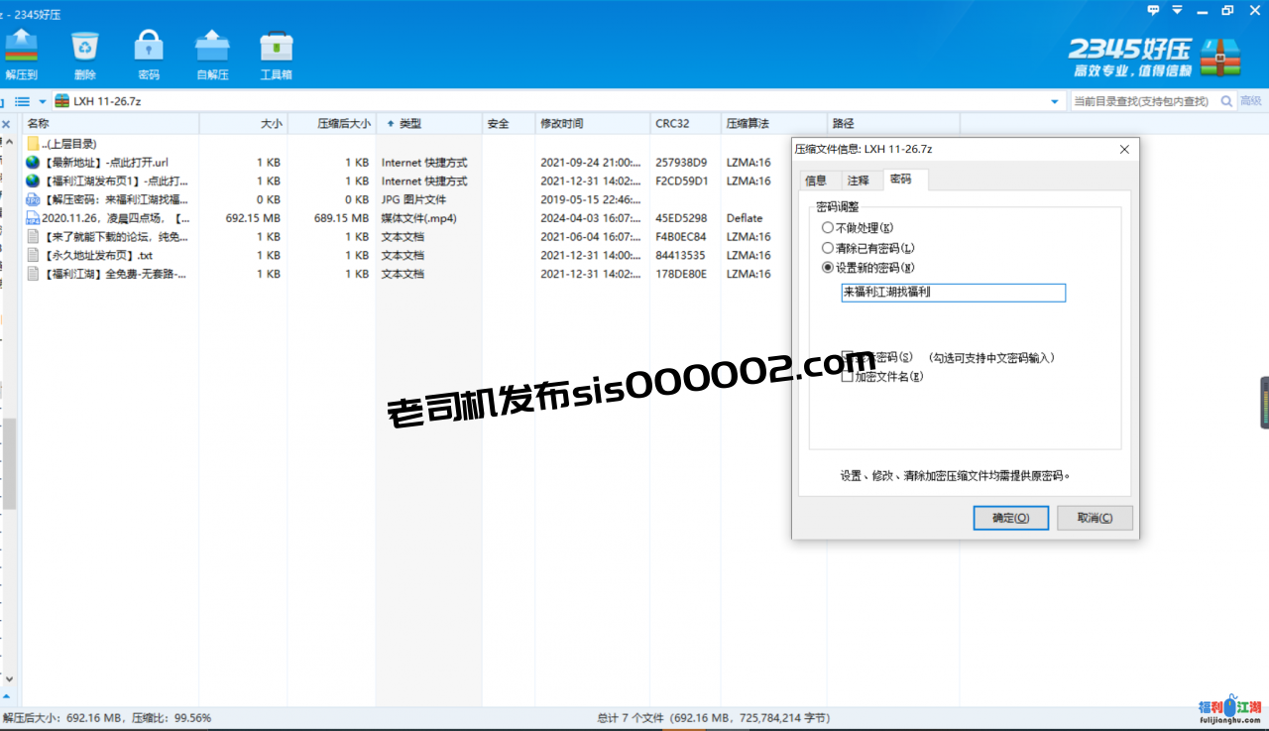Open the 工具箱 toolbox toolbar icon
Viewport: 1269px width, 731px height.
276,55
